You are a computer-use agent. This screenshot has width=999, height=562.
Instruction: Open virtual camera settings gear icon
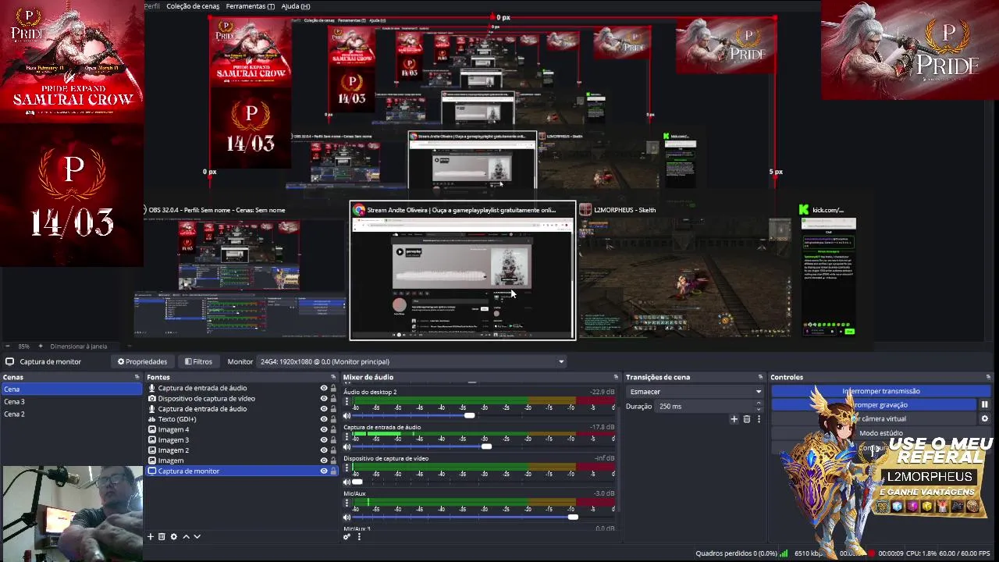tap(985, 418)
